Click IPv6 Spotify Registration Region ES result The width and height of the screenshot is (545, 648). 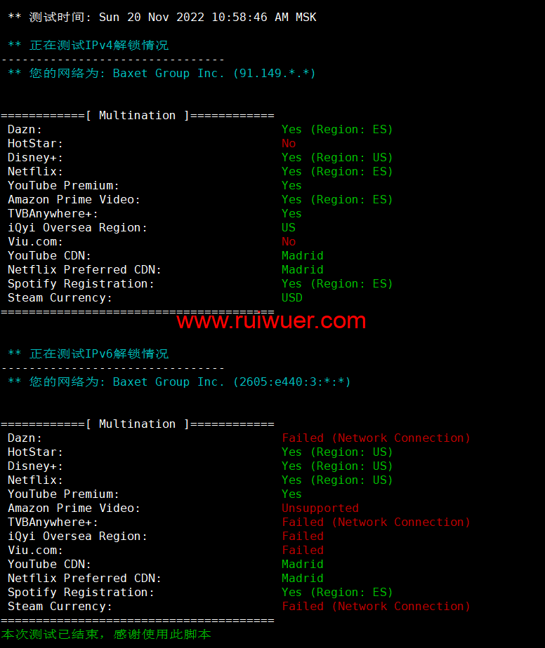[x=337, y=592]
